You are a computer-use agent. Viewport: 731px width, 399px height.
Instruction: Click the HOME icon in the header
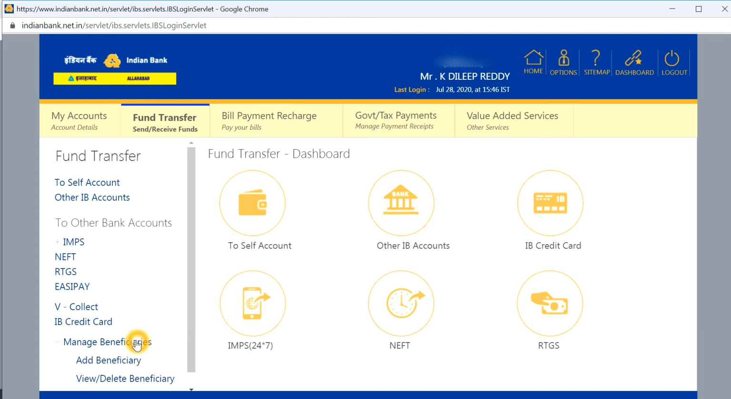click(533, 62)
